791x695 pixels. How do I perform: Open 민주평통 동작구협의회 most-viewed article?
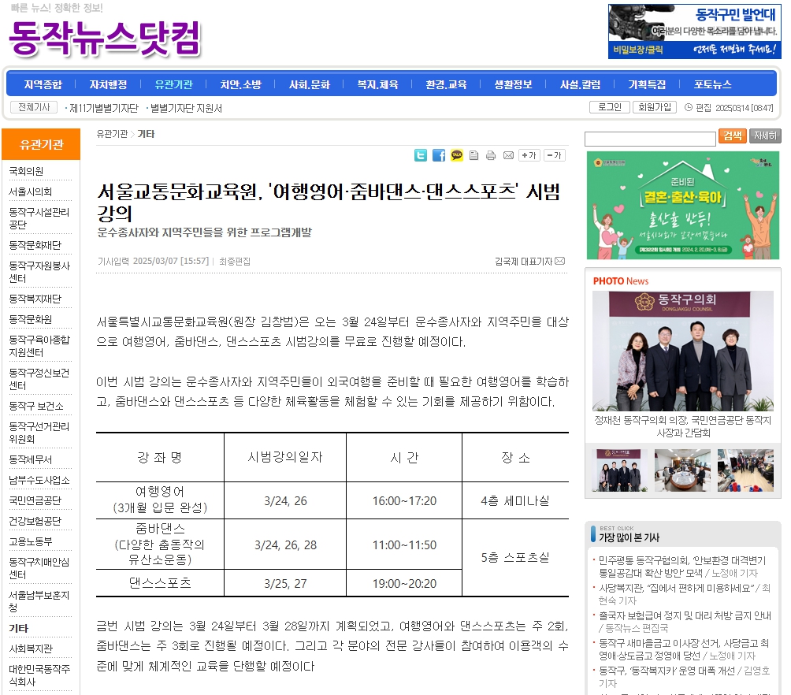682,567
